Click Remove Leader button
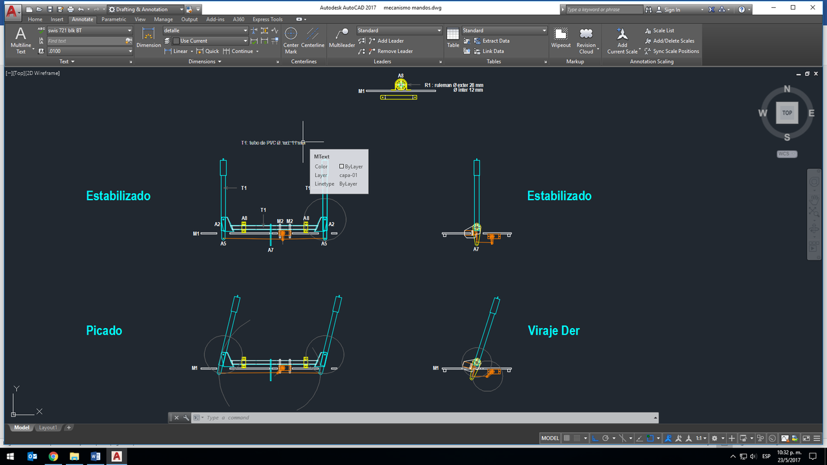 coord(390,51)
